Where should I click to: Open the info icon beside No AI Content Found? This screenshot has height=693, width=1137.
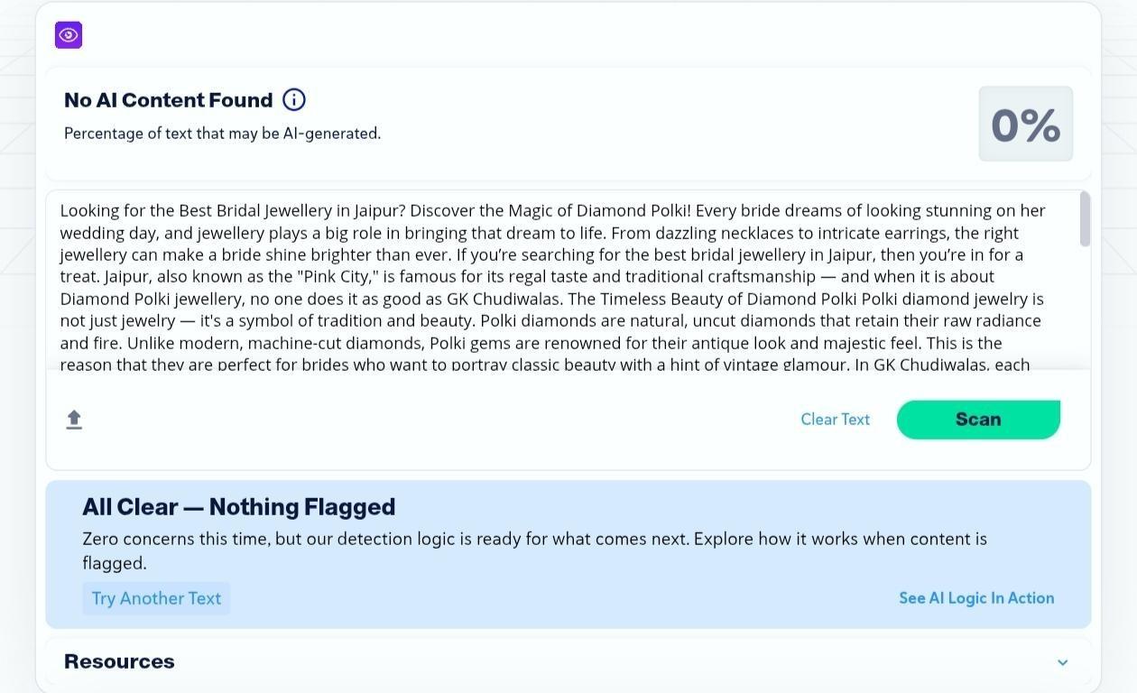click(294, 100)
